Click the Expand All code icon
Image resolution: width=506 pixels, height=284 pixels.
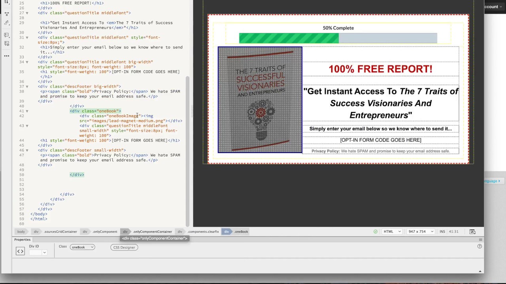tap(6, 13)
